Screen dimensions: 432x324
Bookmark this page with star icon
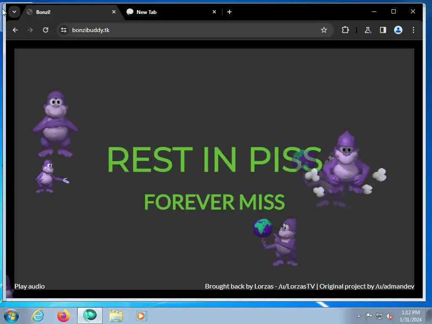point(324,30)
